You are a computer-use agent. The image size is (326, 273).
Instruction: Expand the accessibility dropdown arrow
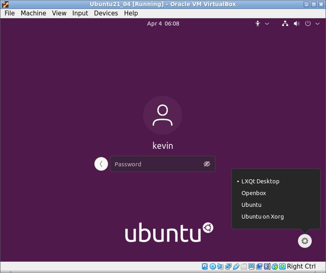267,24
